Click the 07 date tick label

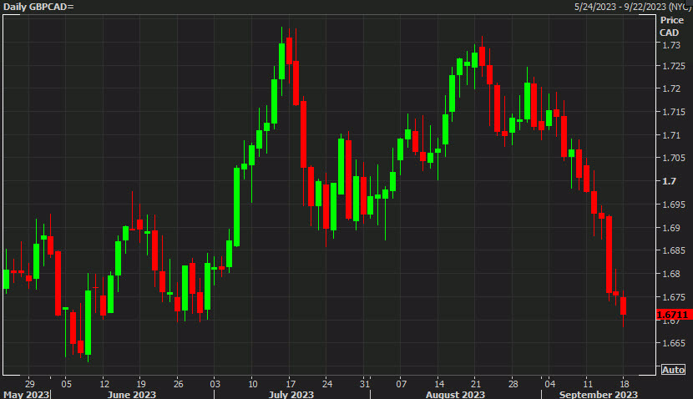tap(402, 383)
